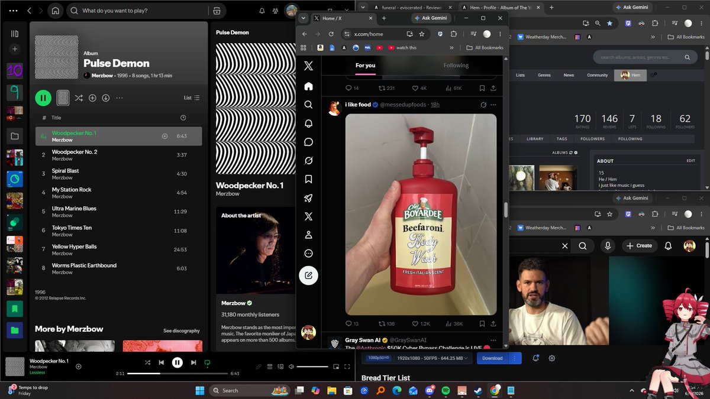Expand hidden bookmarks chevron in X window
The width and height of the screenshot is (710, 399).
click(452, 47)
